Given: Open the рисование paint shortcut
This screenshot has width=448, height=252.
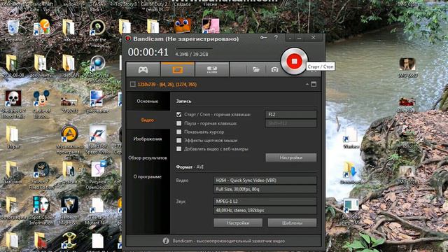Looking at the screenshot, I should coord(97,101).
